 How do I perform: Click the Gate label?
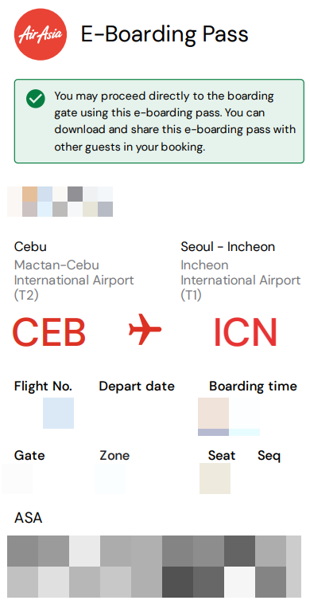pos(29,456)
